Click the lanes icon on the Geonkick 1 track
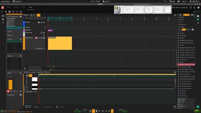201x113 pixels. click(41, 49)
